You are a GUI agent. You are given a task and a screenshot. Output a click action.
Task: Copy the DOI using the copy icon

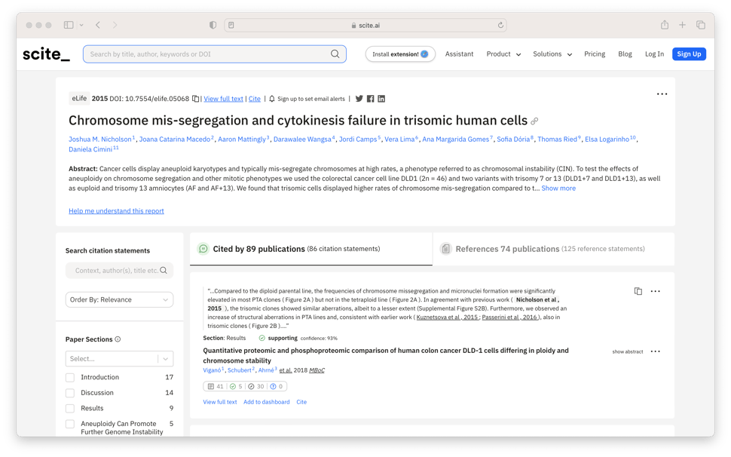pos(196,99)
